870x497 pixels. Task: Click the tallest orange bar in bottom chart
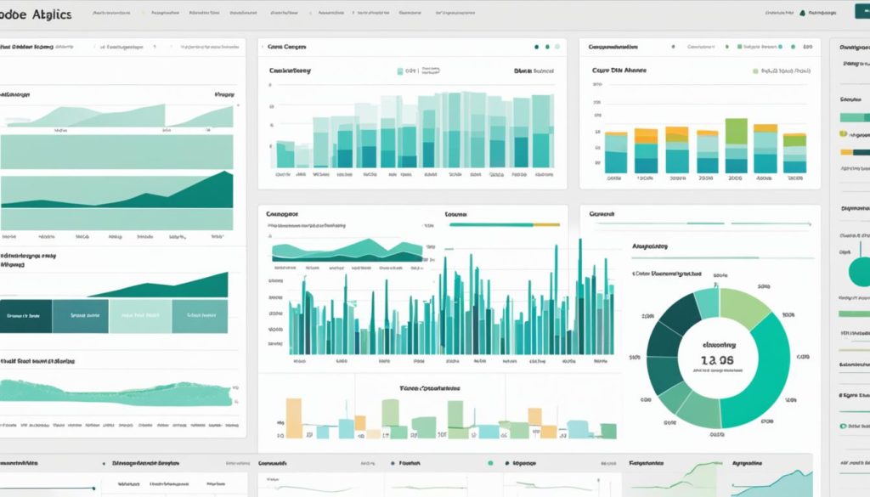[293, 418]
